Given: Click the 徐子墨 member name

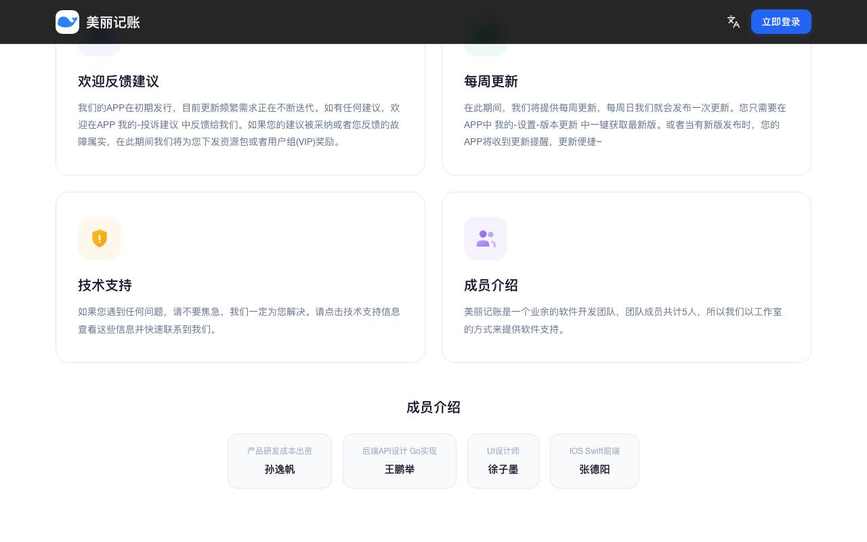Looking at the screenshot, I should 503,470.
